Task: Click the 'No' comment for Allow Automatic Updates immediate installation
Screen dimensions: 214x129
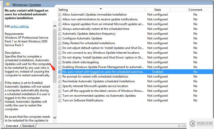Action: click(195, 15)
